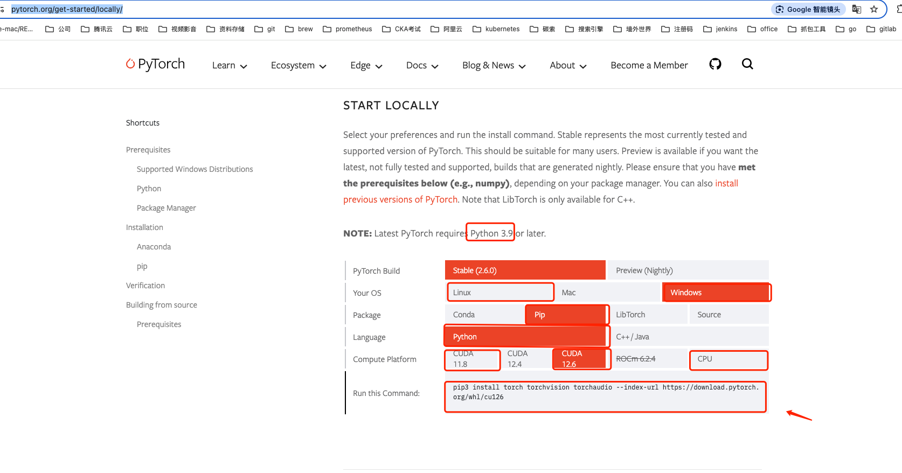Image resolution: width=902 pixels, height=473 pixels.
Task: Open the git bookmark folder
Action: [x=265, y=29]
